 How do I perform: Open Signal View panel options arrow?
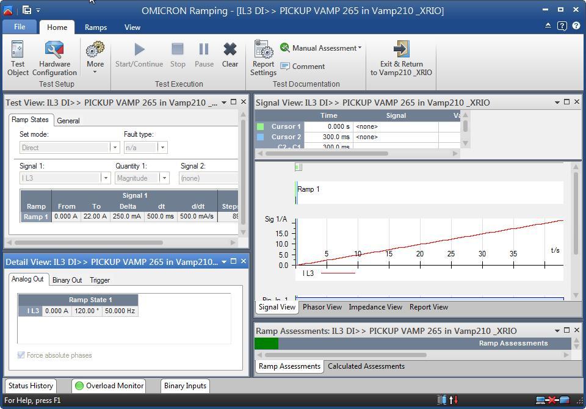point(557,103)
